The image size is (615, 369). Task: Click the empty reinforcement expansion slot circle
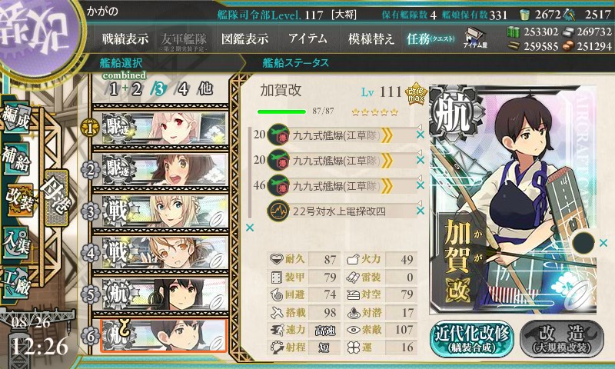(x=583, y=243)
